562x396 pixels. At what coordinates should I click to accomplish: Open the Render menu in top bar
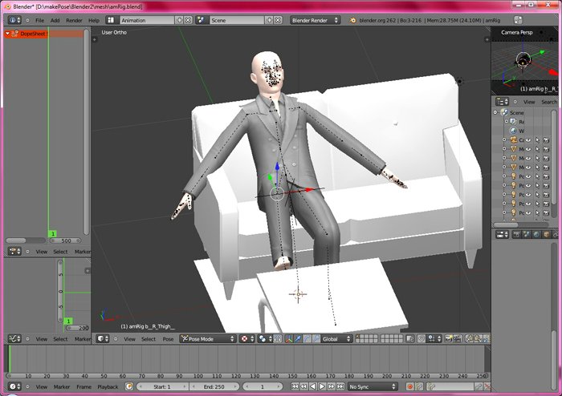74,20
